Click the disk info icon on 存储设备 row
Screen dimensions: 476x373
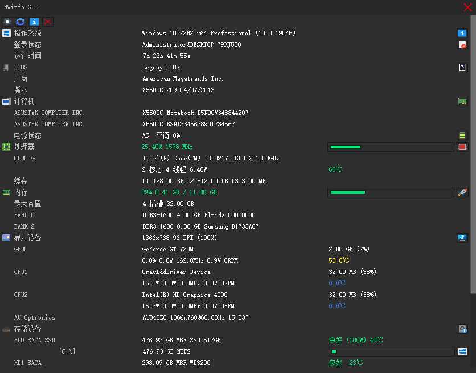point(462,329)
